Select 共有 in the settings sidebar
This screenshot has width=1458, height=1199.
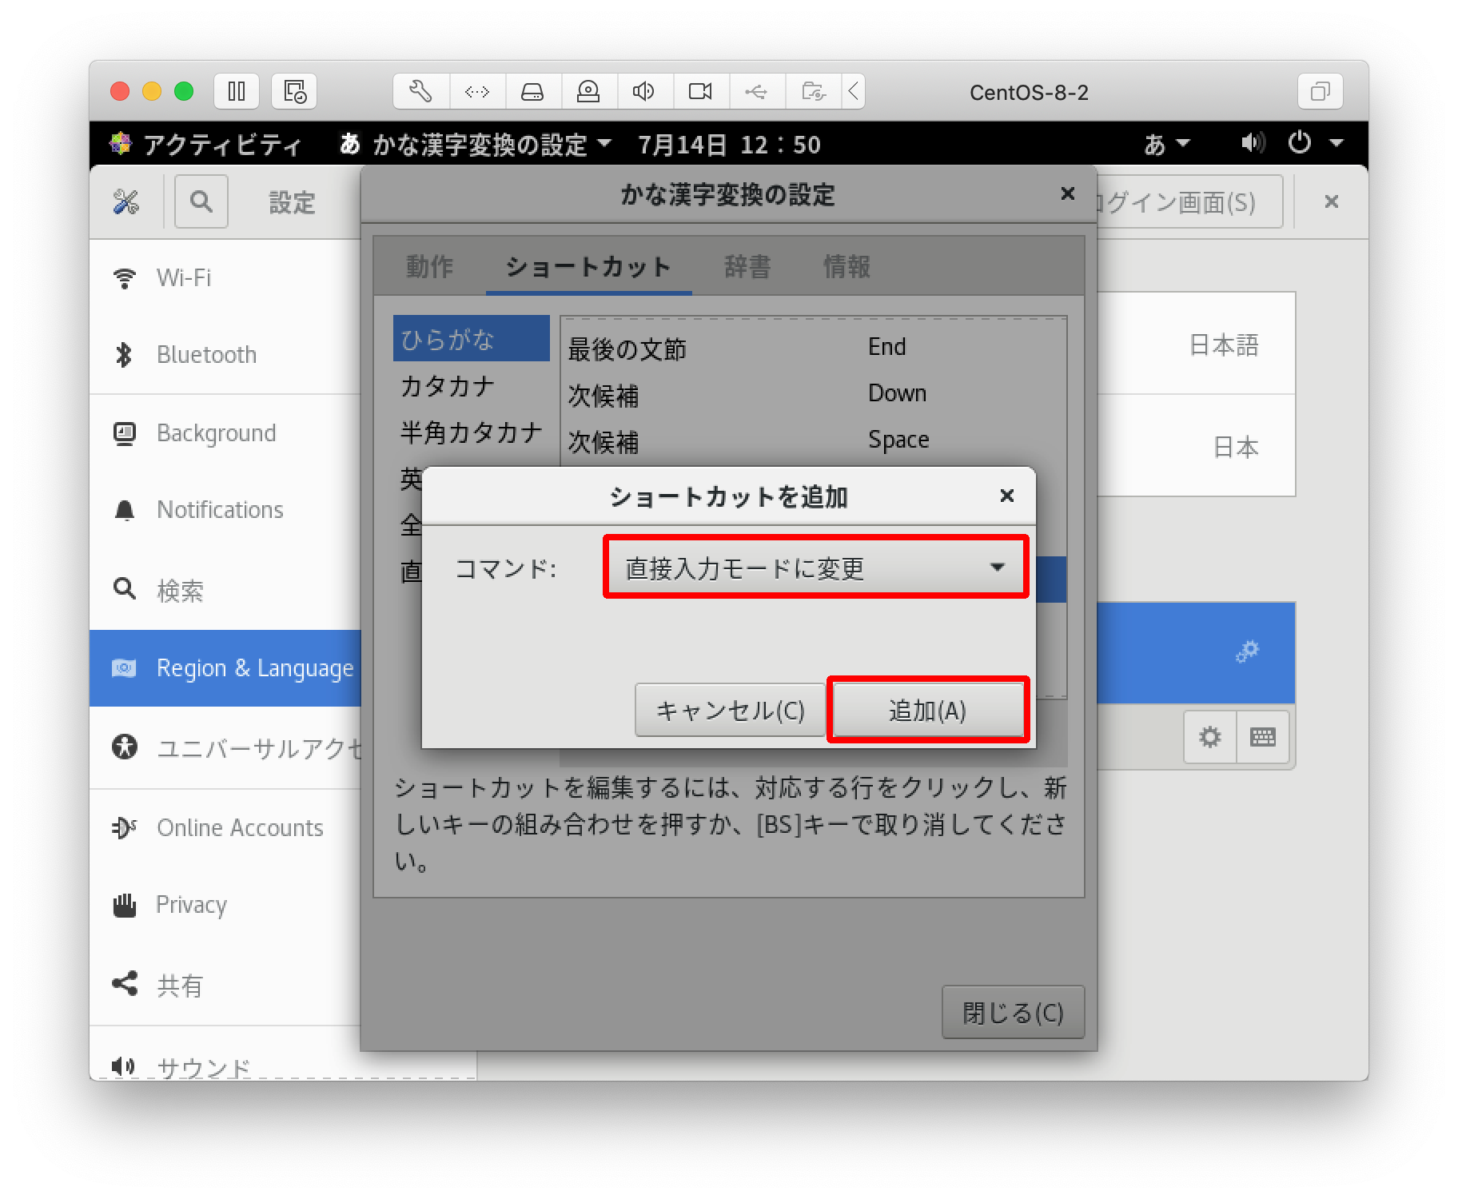click(x=225, y=985)
